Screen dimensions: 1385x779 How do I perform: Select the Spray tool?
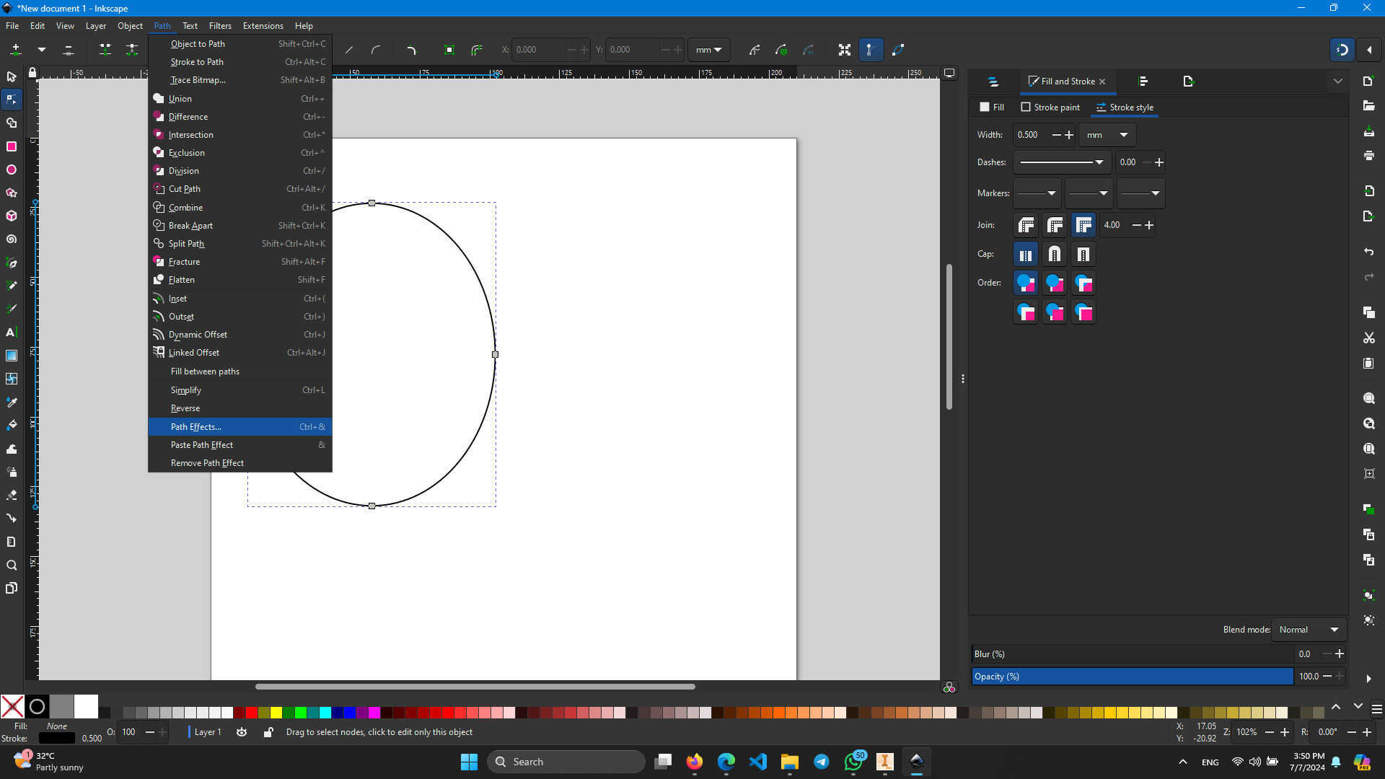[12, 472]
